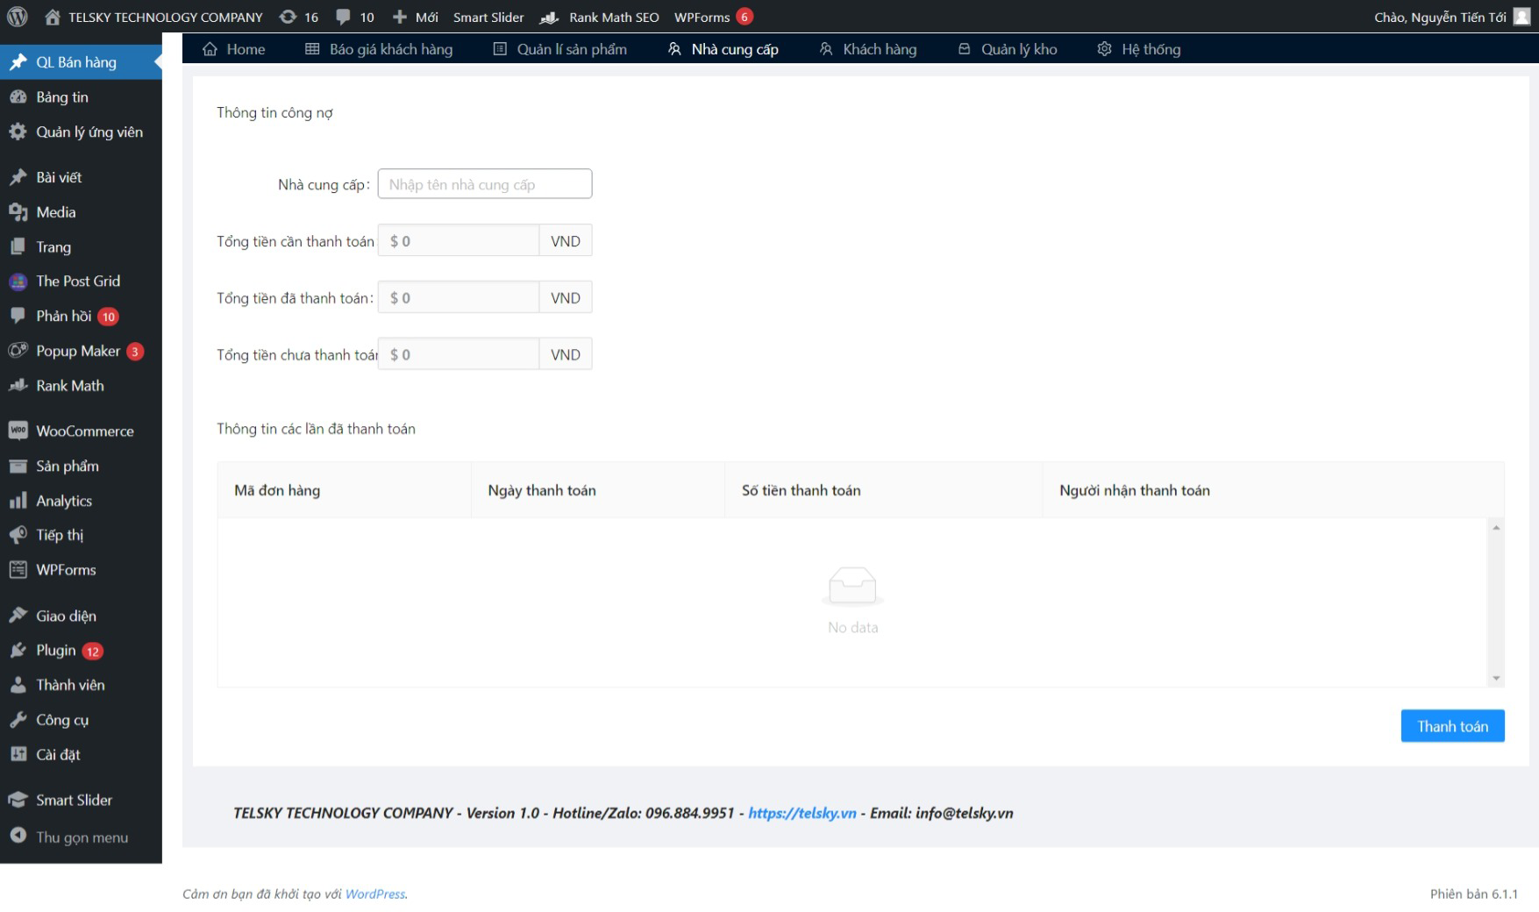Image resolution: width=1539 pixels, height=912 pixels.
Task: Click the Tổng tiền đã thanh toán field
Action: (459, 297)
